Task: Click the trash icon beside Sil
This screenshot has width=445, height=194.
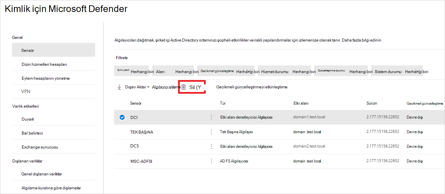Action: tap(183, 87)
